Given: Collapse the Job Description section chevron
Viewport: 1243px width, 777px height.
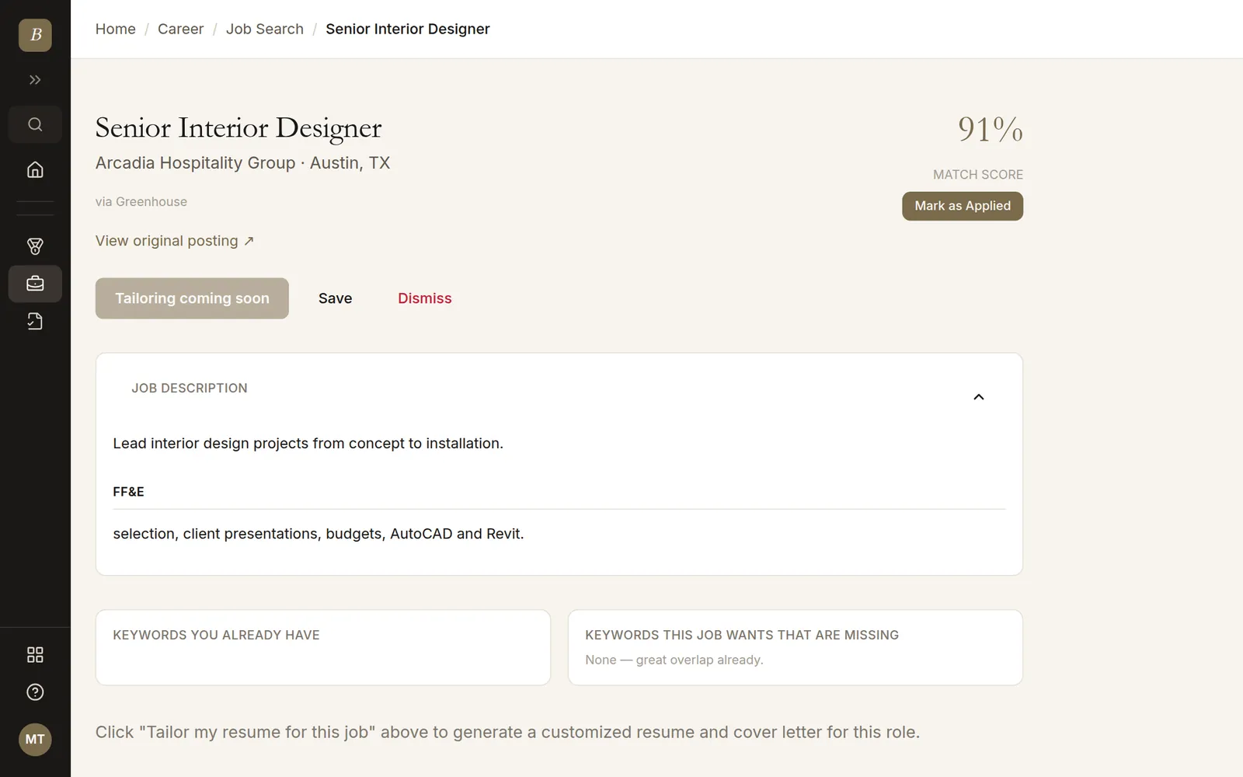Looking at the screenshot, I should coord(979,397).
